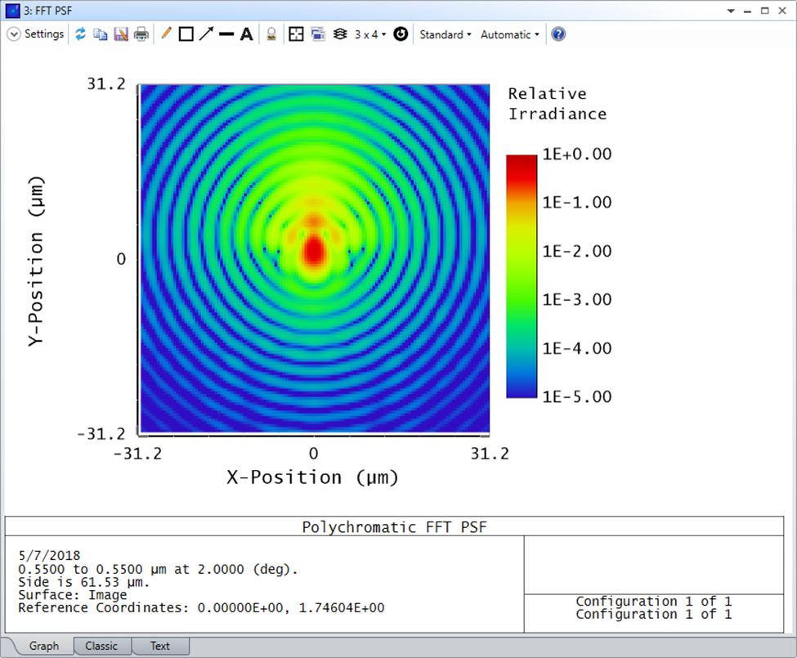This screenshot has width=797, height=658.
Task: Toggle the window docking mode
Action: point(295,34)
